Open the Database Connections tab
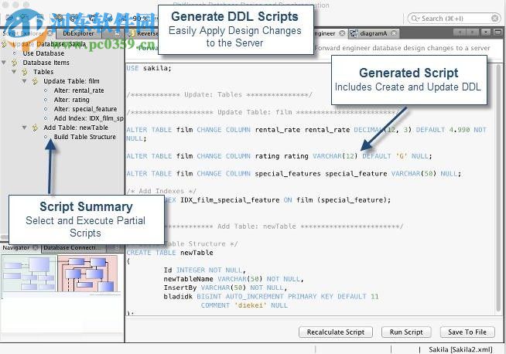Viewport: 506px width, 354px height. 70,247
